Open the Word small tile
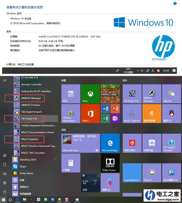The width and height of the screenshot is (182, 203). tap(105, 109)
